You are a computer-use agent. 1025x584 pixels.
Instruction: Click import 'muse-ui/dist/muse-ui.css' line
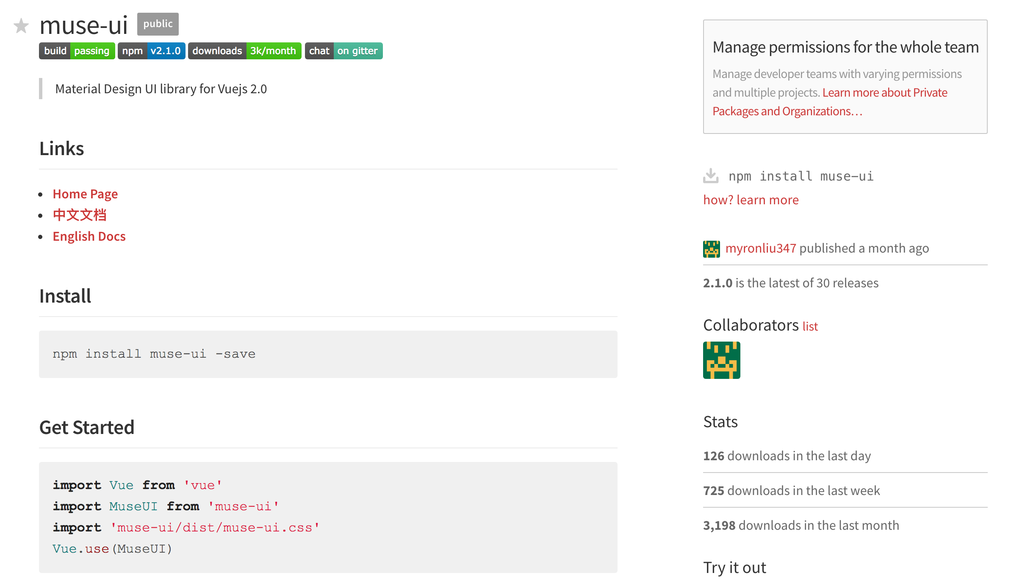click(x=186, y=528)
